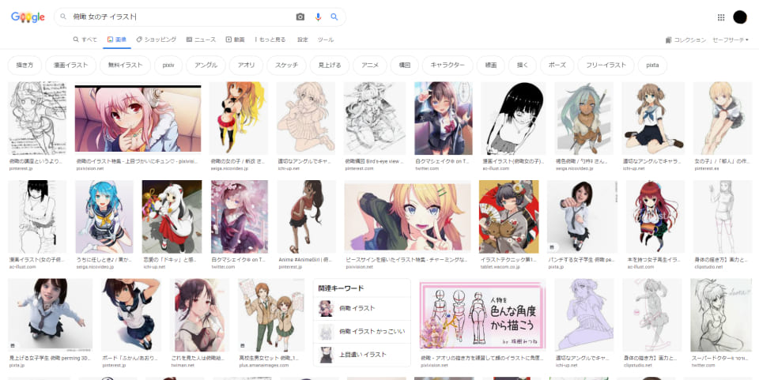Switch to the ショッピング tab
Viewport: 759px width, 380px height.
157,40
